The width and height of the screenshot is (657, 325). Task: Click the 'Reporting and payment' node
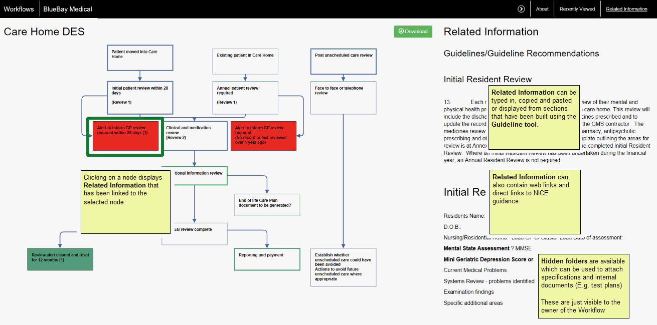(267, 259)
